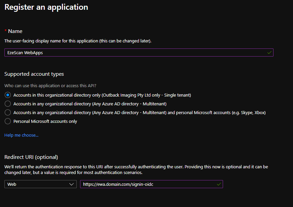Open the Help me choose link
The width and height of the screenshot is (293, 207).
point(21,135)
